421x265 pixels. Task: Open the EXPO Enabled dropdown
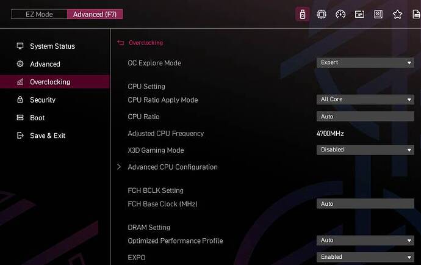[365, 257]
